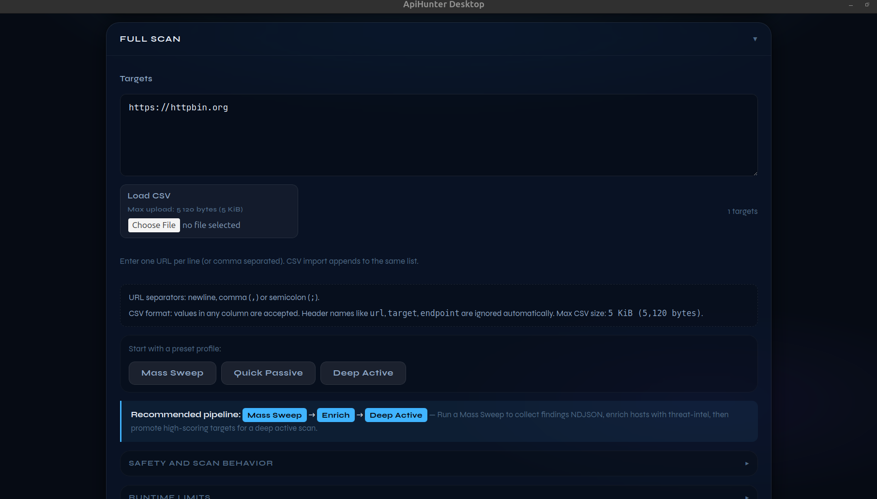
Task: Click the Deep Active pipeline badge
Action: pos(396,415)
